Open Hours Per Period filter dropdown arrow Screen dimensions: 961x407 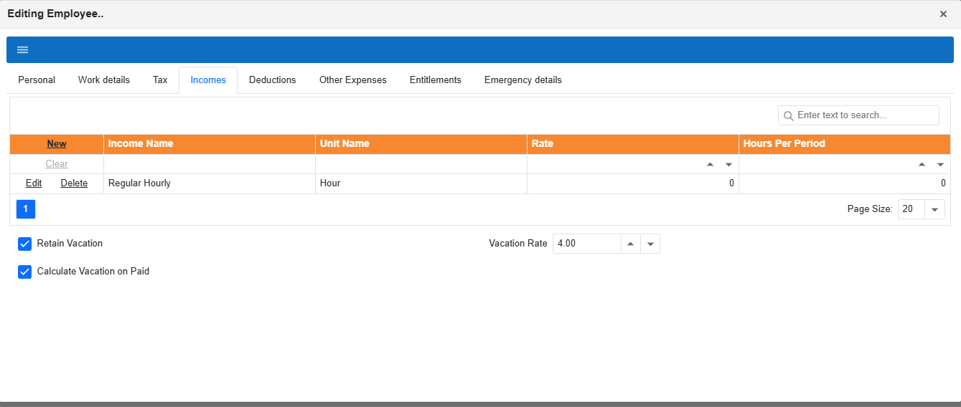click(x=940, y=164)
